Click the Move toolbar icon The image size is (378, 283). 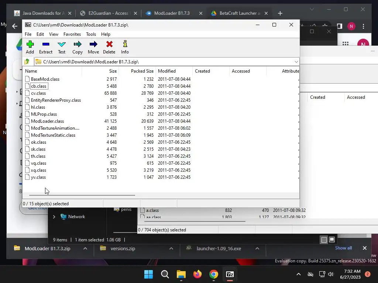[x=93, y=47]
